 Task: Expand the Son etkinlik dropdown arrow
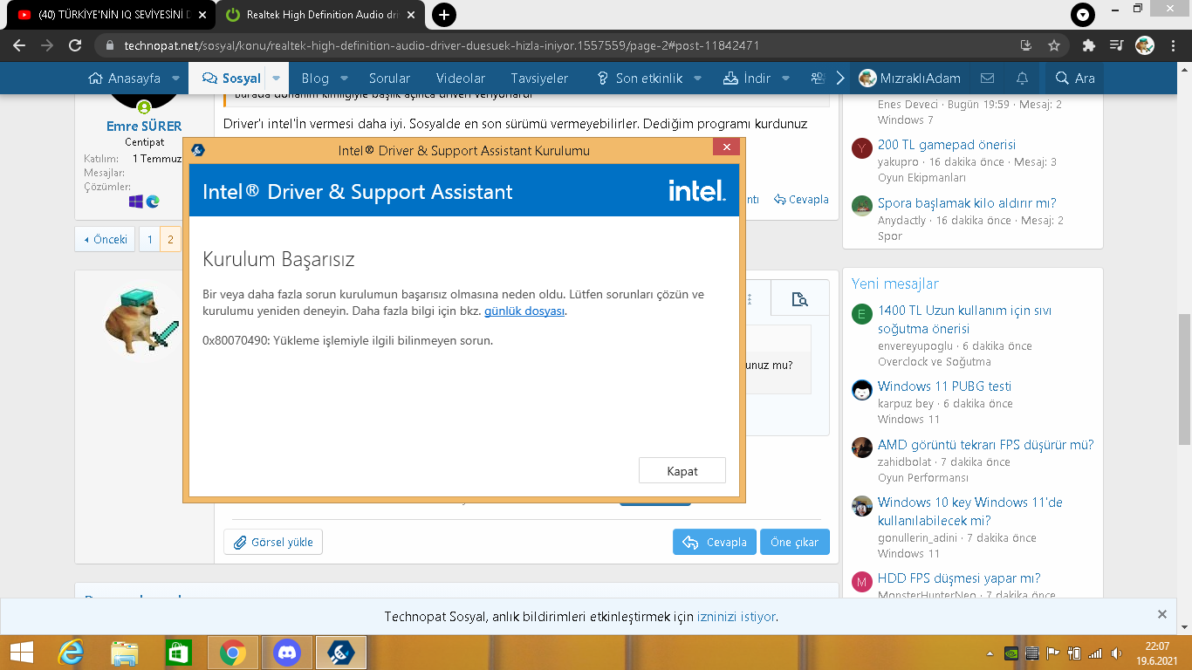[697, 78]
